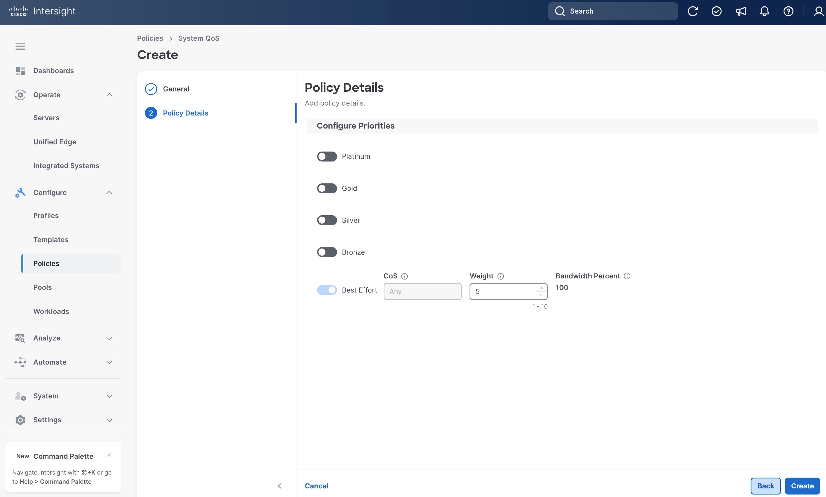Turn on the Bronze priority toggle

(327, 252)
